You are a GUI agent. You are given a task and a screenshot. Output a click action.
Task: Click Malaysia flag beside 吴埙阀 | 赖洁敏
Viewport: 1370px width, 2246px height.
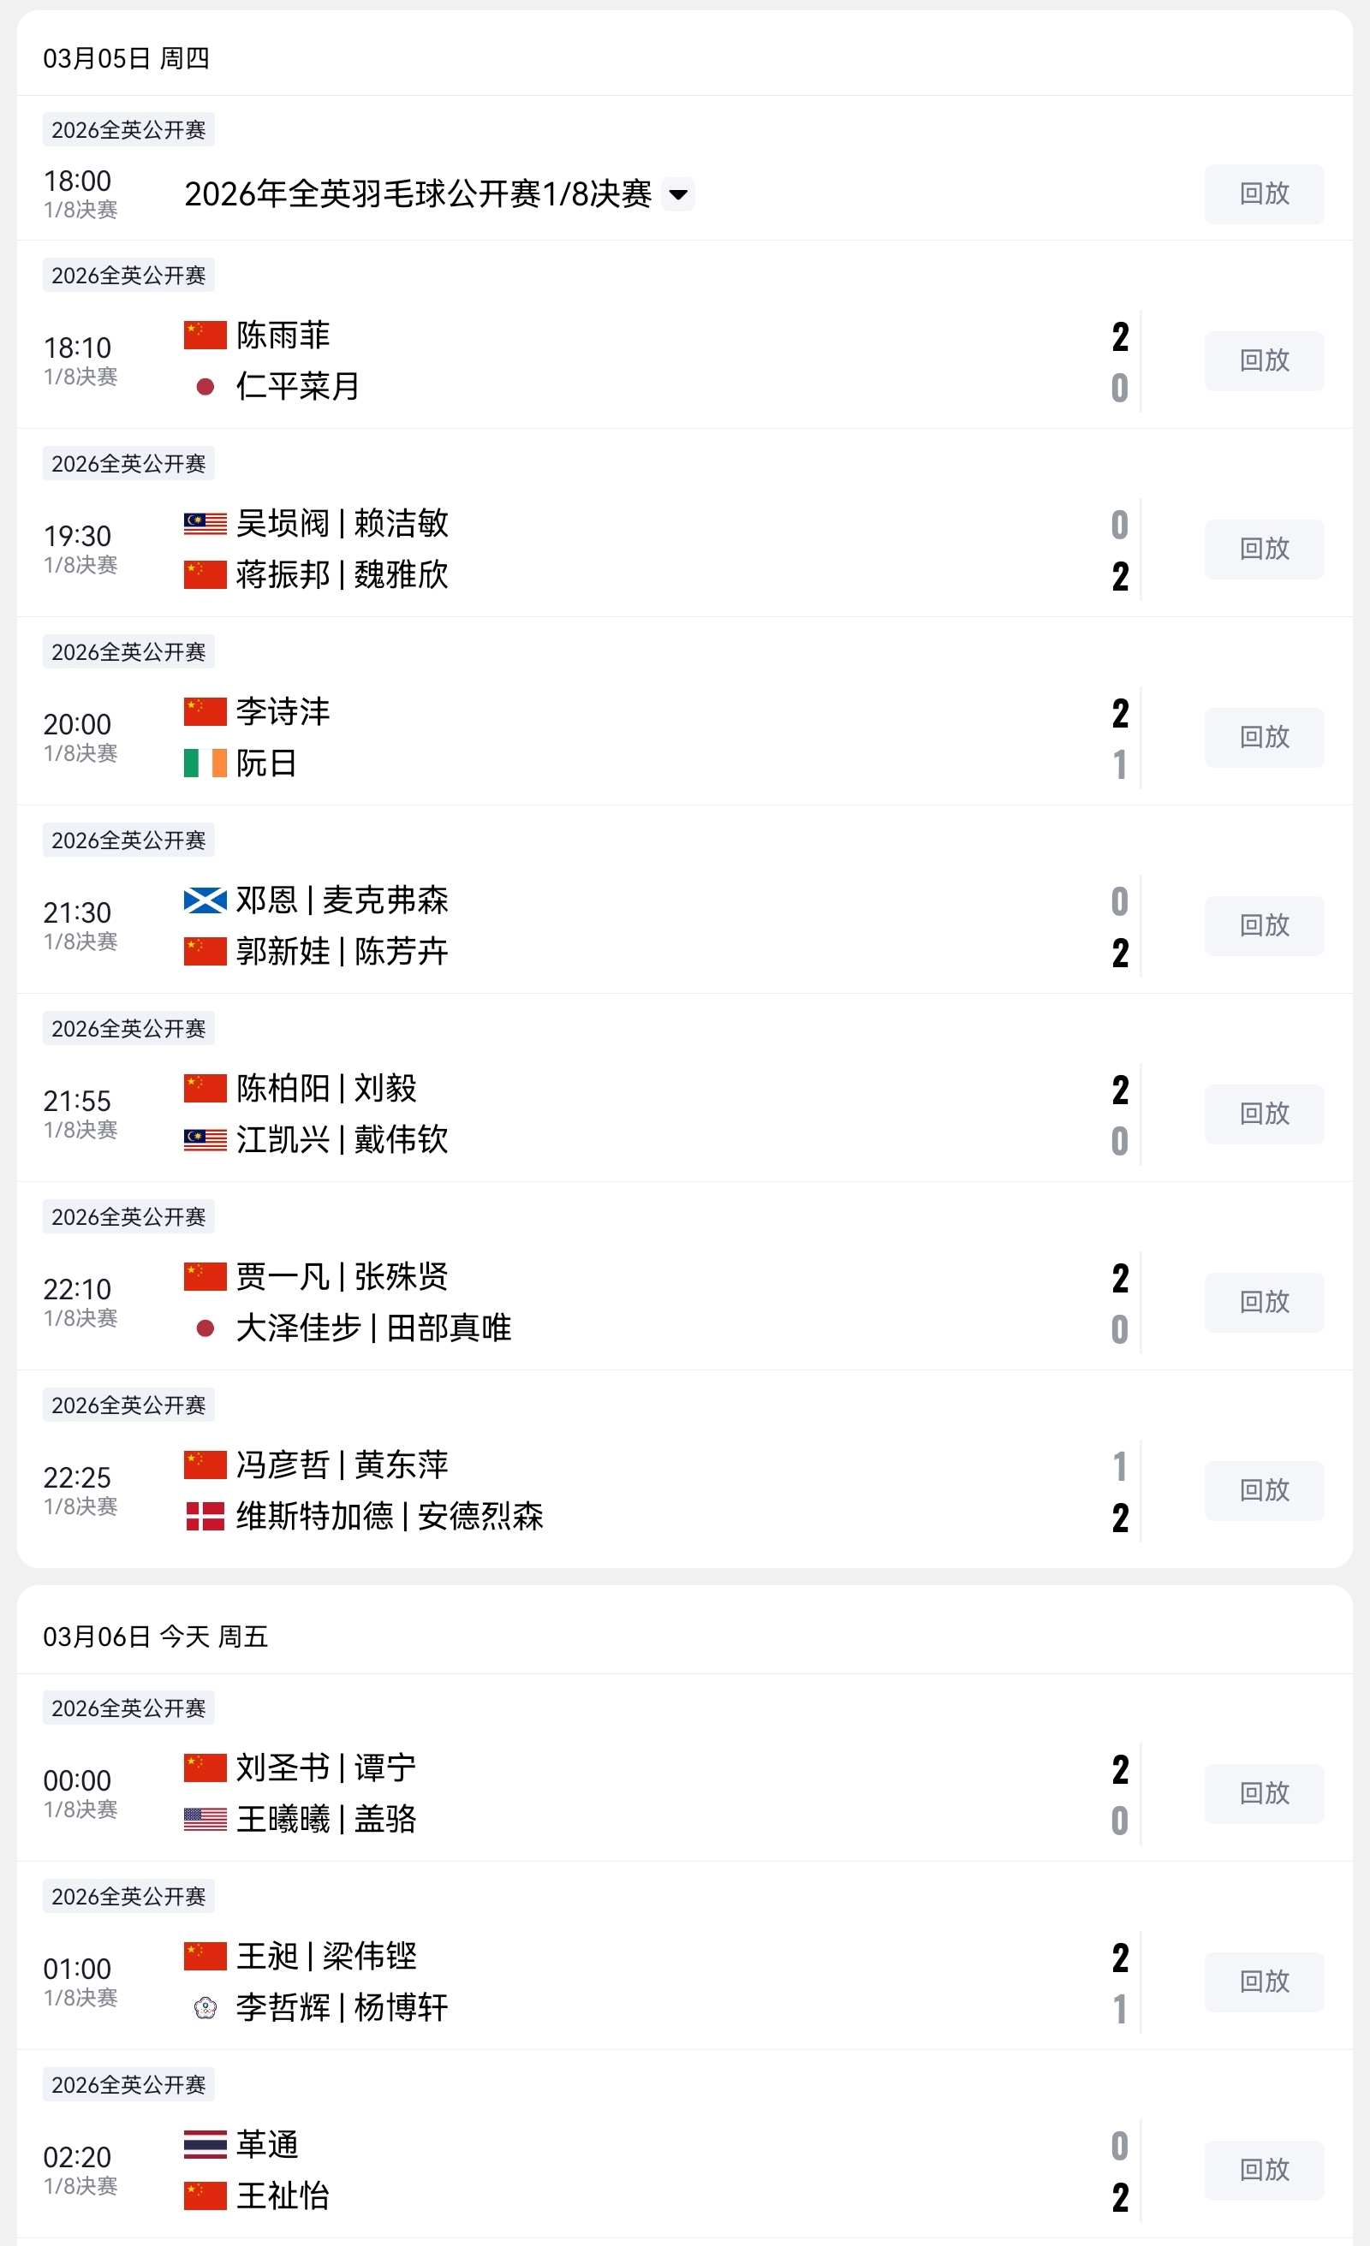pos(205,523)
